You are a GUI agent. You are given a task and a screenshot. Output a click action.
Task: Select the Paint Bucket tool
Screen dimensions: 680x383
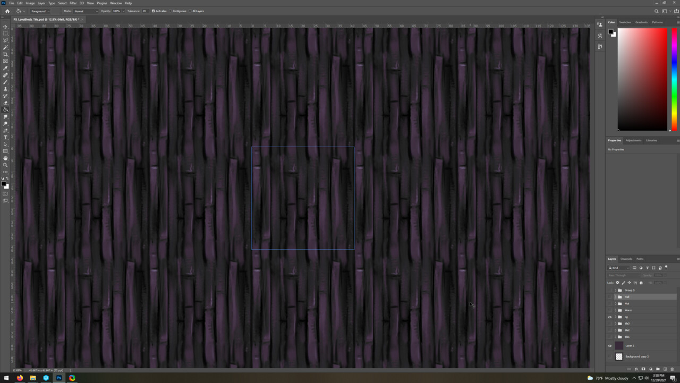[x=5, y=110]
